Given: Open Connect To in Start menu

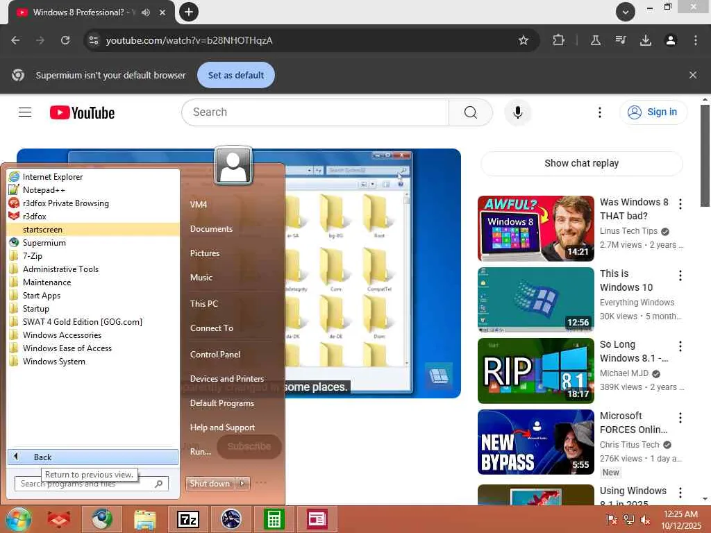Looking at the screenshot, I should [211, 328].
